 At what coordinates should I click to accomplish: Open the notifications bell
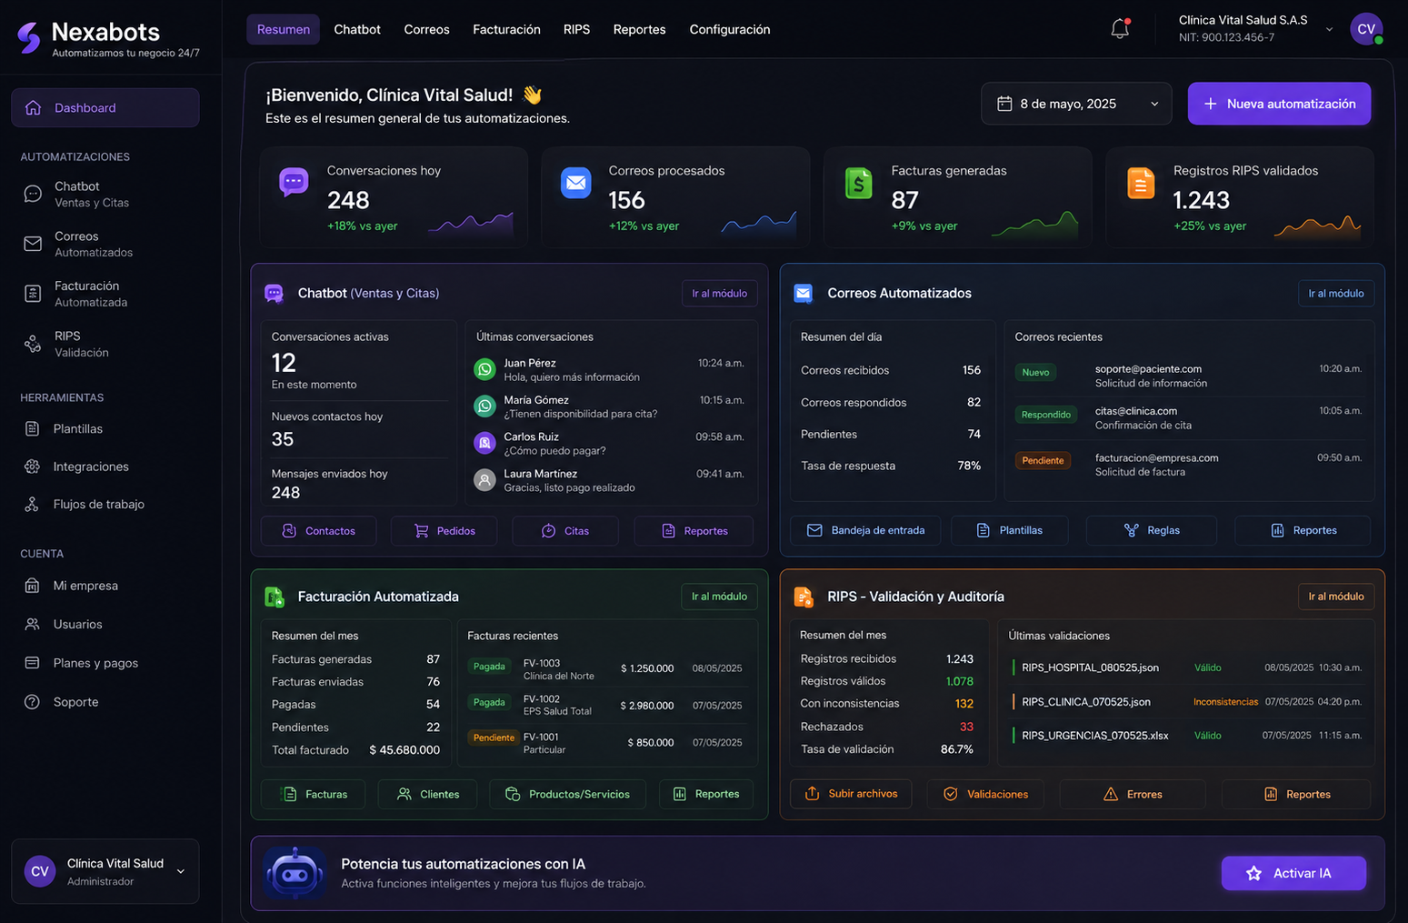pyautogui.click(x=1120, y=29)
